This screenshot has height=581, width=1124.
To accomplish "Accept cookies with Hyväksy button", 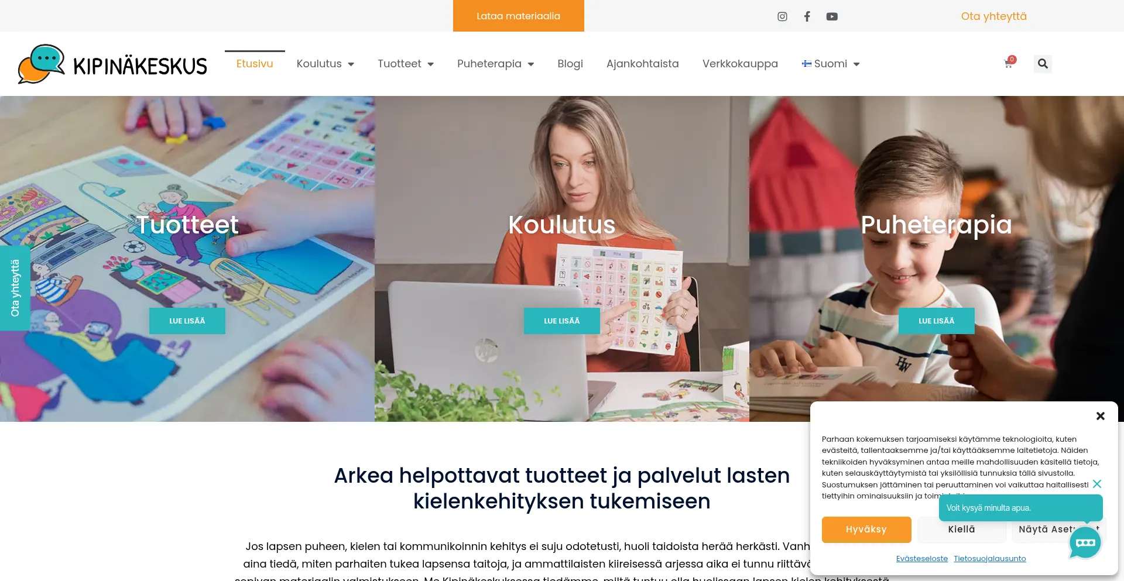I will [x=866, y=530].
